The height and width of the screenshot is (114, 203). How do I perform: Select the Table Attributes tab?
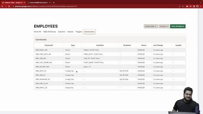point(49,32)
